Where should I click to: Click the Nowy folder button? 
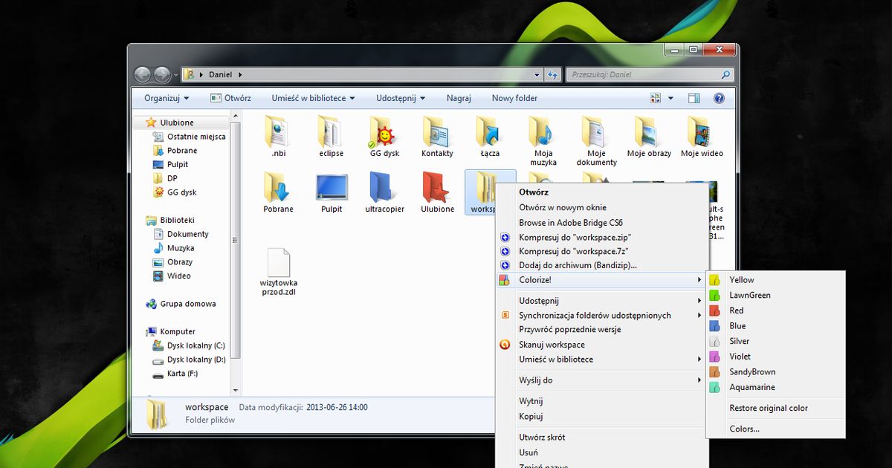pos(514,97)
